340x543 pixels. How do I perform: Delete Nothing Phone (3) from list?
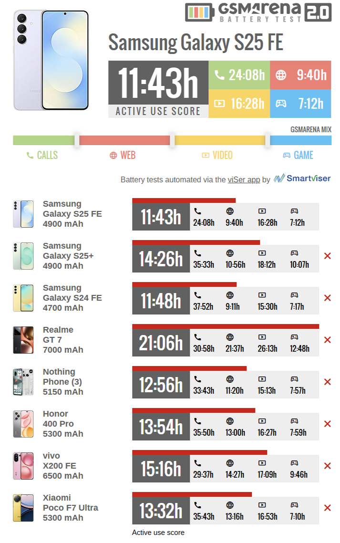click(x=327, y=382)
